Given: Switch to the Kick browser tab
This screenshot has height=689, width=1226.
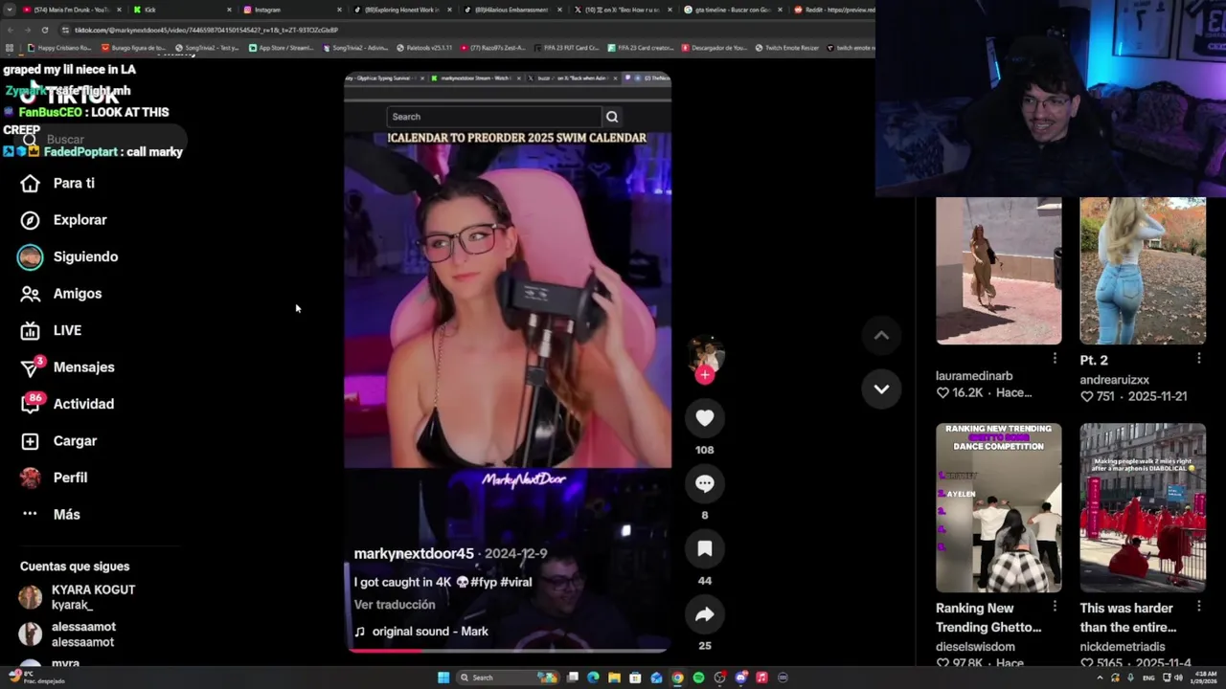Looking at the screenshot, I should [x=182, y=10].
